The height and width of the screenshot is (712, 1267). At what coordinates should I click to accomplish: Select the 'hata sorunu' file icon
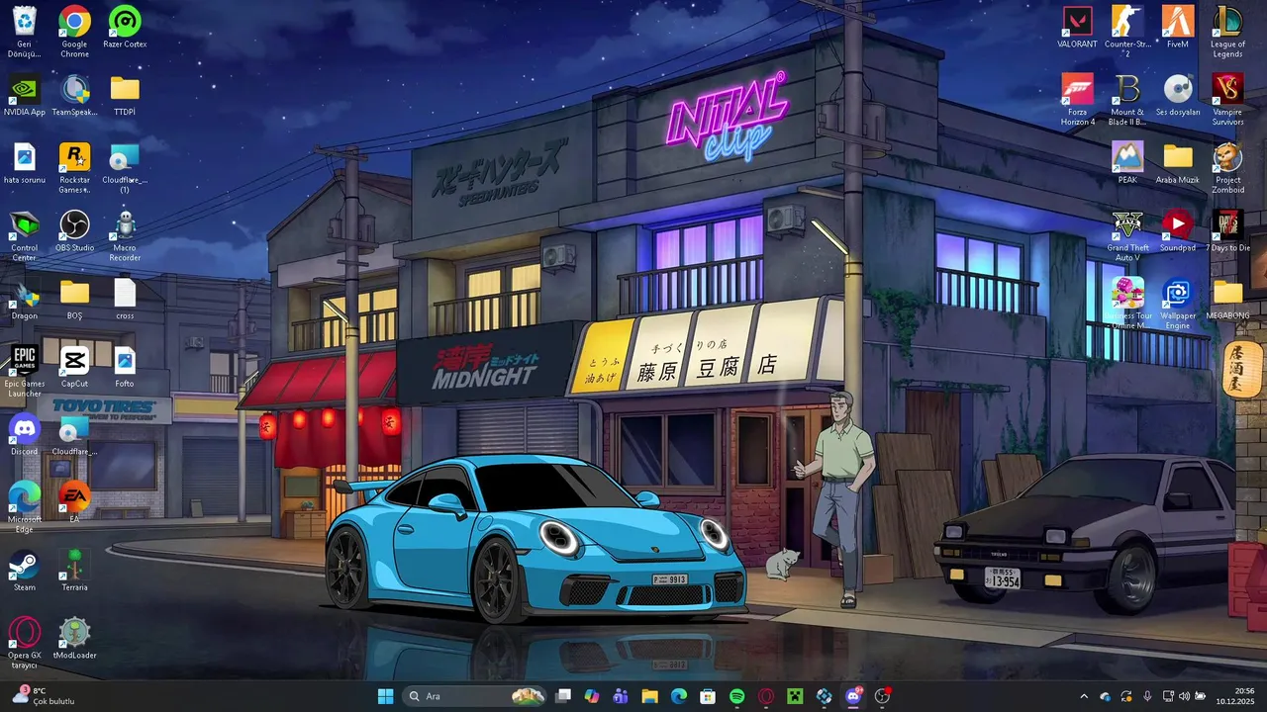pyautogui.click(x=24, y=162)
